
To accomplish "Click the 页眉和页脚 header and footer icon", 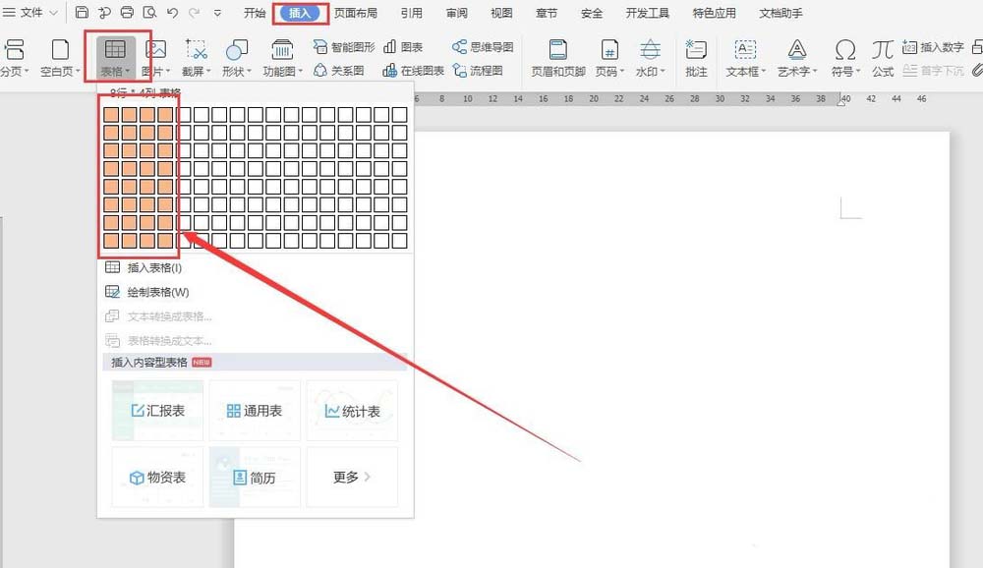I will point(558,58).
